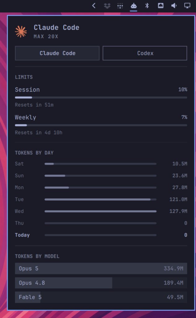This screenshot has width=196, height=318.
Task: Click the robot usage tray icon
Action: (133, 6)
